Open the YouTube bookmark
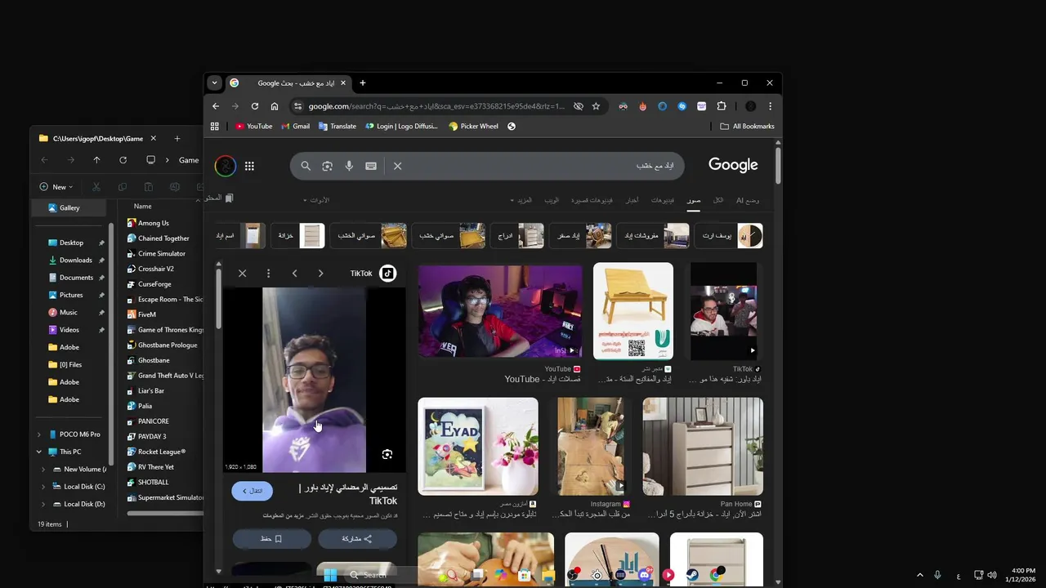This screenshot has width=1046, height=588. click(x=253, y=127)
